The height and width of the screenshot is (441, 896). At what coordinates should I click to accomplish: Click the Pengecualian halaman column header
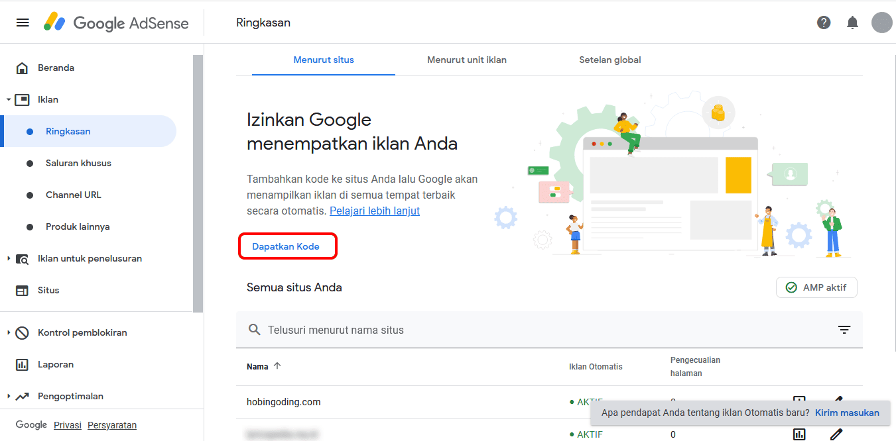pos(695,366)
